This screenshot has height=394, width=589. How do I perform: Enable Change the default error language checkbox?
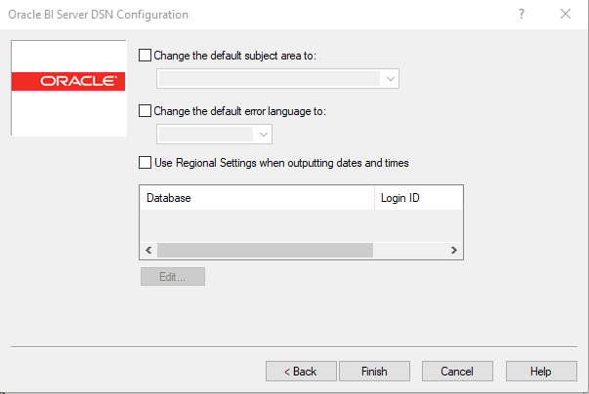pos(145,111)
